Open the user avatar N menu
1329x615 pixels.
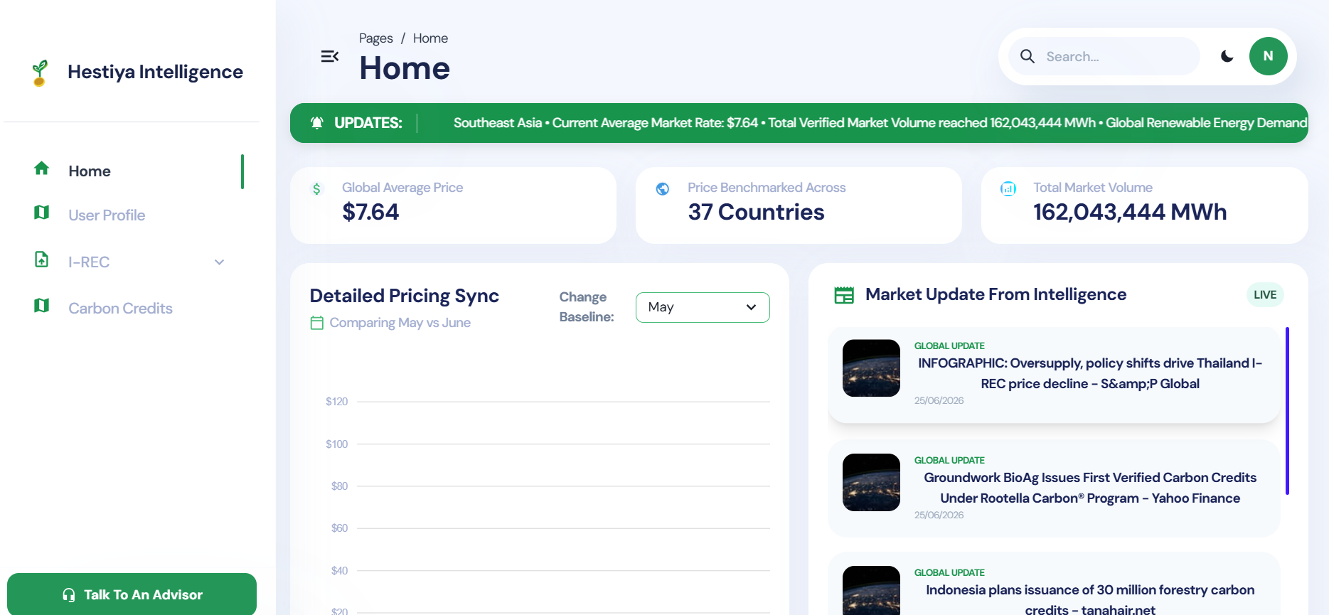pyautogui.click(x=1269, y=56)
